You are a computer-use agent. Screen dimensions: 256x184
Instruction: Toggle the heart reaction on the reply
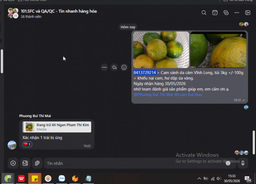[x=27, y=144]
